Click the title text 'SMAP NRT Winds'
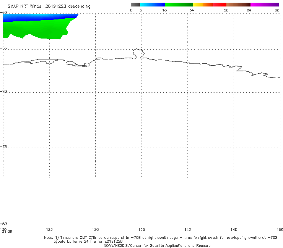The width and height of the screenshot is (283, 248). pos(24,6)
